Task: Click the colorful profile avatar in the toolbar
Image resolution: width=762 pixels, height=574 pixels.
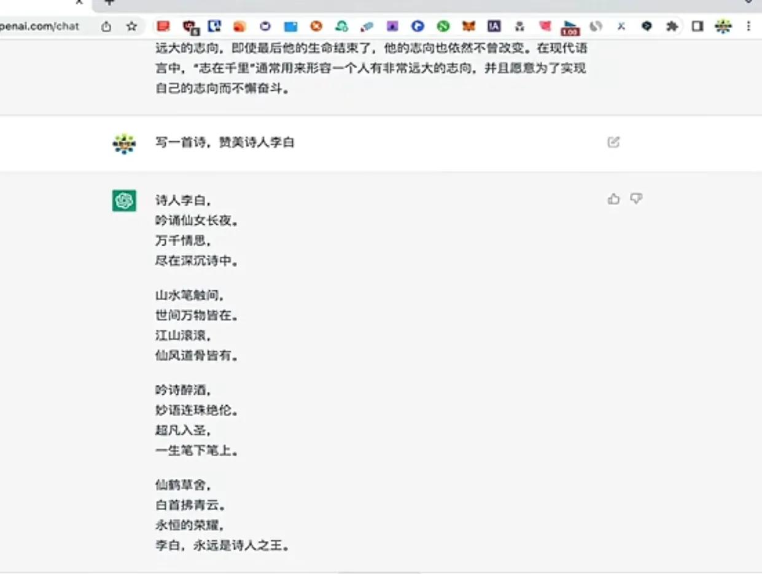Action: 724,26
